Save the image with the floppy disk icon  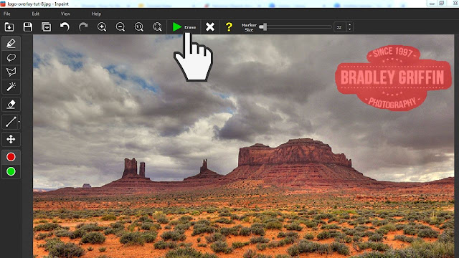pyautogui.click(x=28, y=27)
